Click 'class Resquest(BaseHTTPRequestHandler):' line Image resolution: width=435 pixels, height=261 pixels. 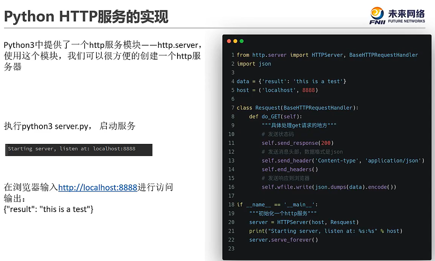(297, 108)
